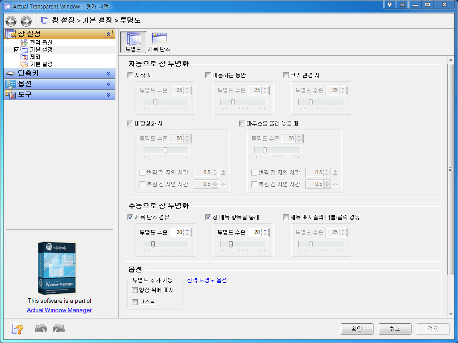Click spinner arrows under 제목 단추 경유

(x=187, y=232)
